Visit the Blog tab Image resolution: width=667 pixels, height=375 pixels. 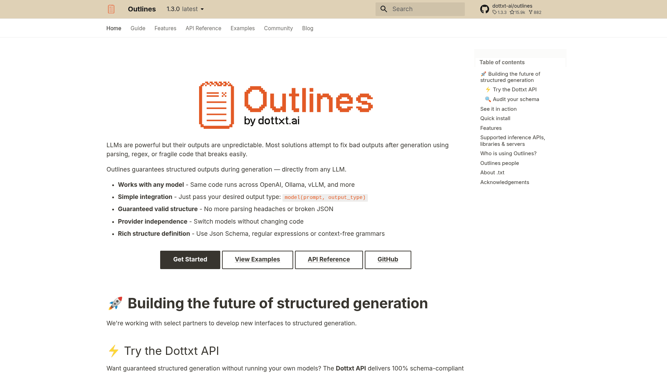tap(307, 28)
